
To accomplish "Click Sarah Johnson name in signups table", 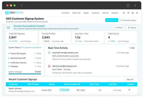I will 15,88.
